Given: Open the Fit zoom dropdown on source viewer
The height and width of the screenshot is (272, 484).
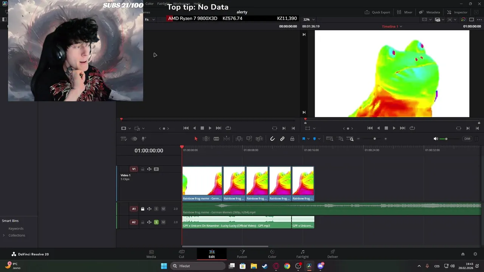Looking at the screenshot, I should 150,20.
